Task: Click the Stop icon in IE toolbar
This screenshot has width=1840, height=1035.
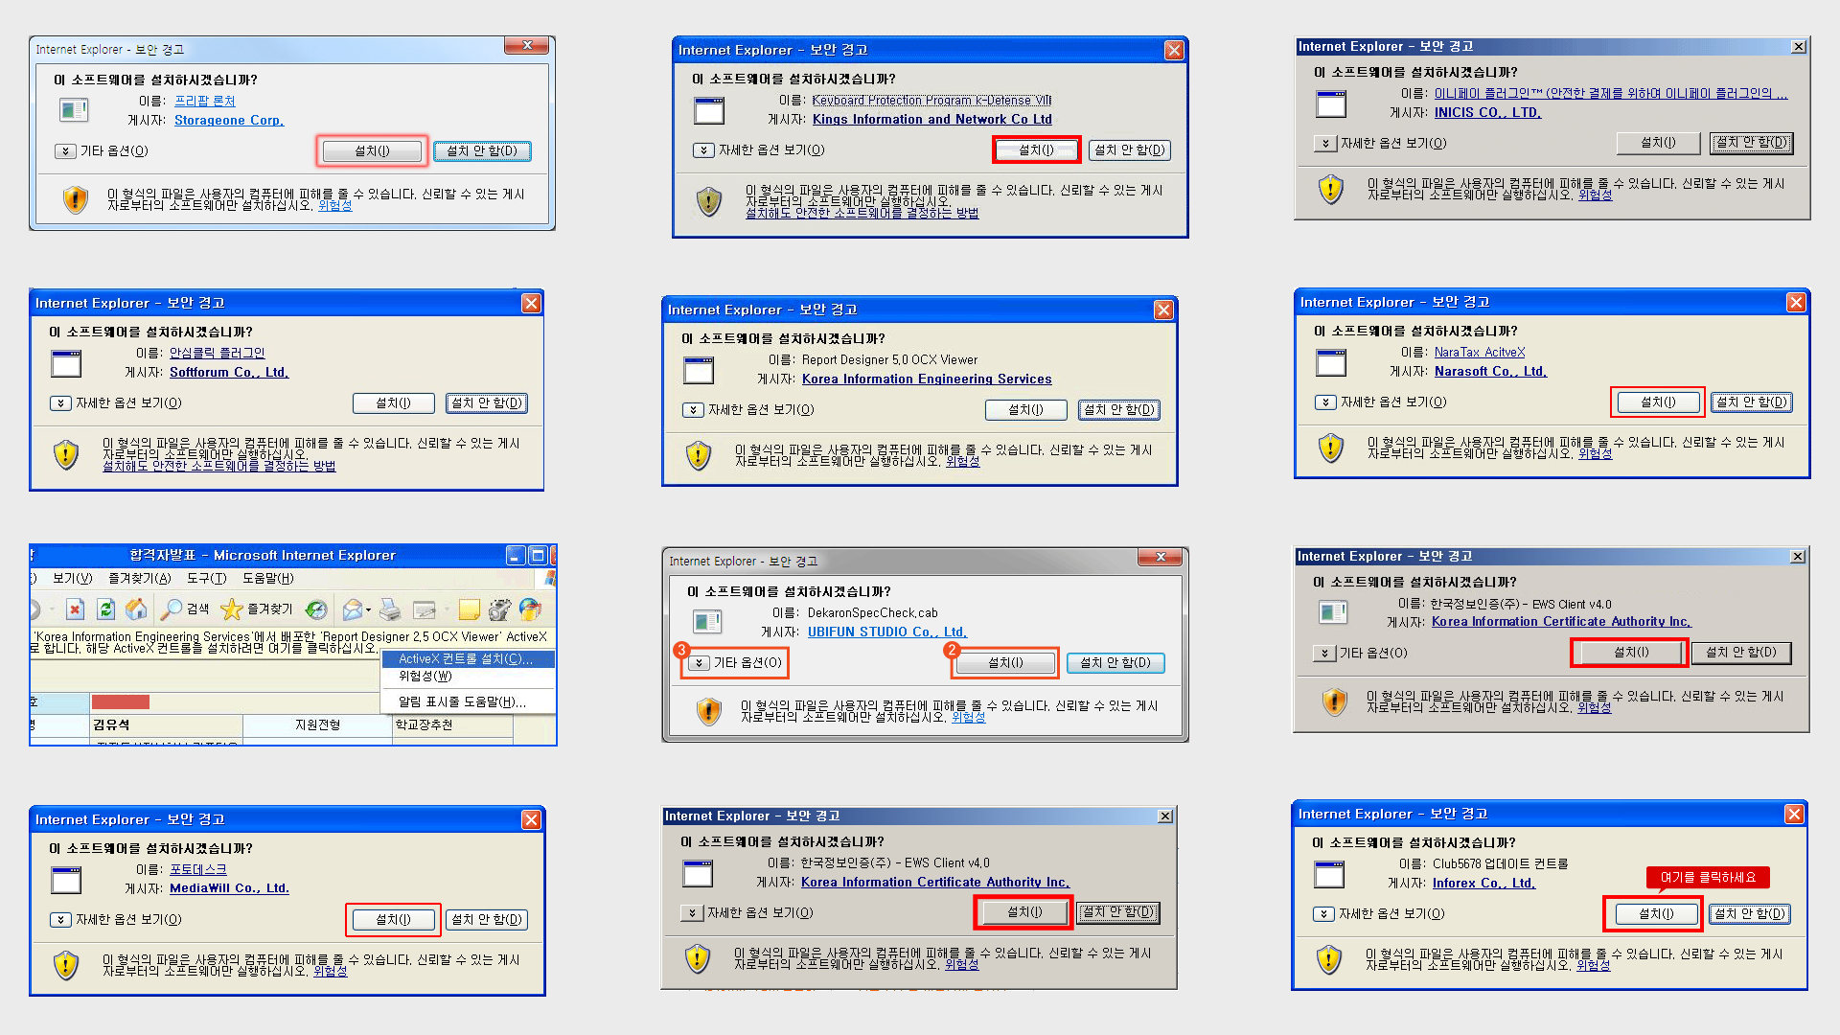Action: [x=76, y=609]
